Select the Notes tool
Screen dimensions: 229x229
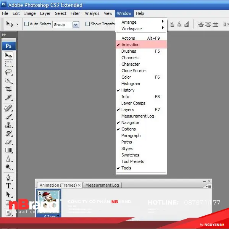click(x=8, y=213)
